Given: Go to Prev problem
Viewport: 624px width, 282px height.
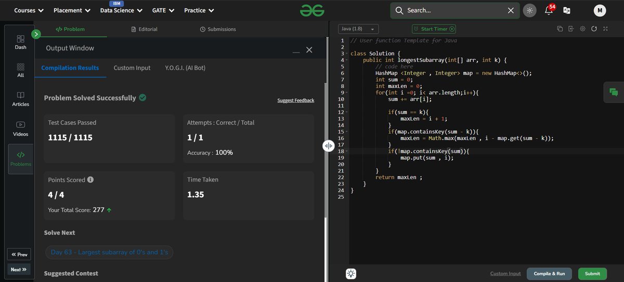Looking at the screenshot, I should tap(19, 254).
